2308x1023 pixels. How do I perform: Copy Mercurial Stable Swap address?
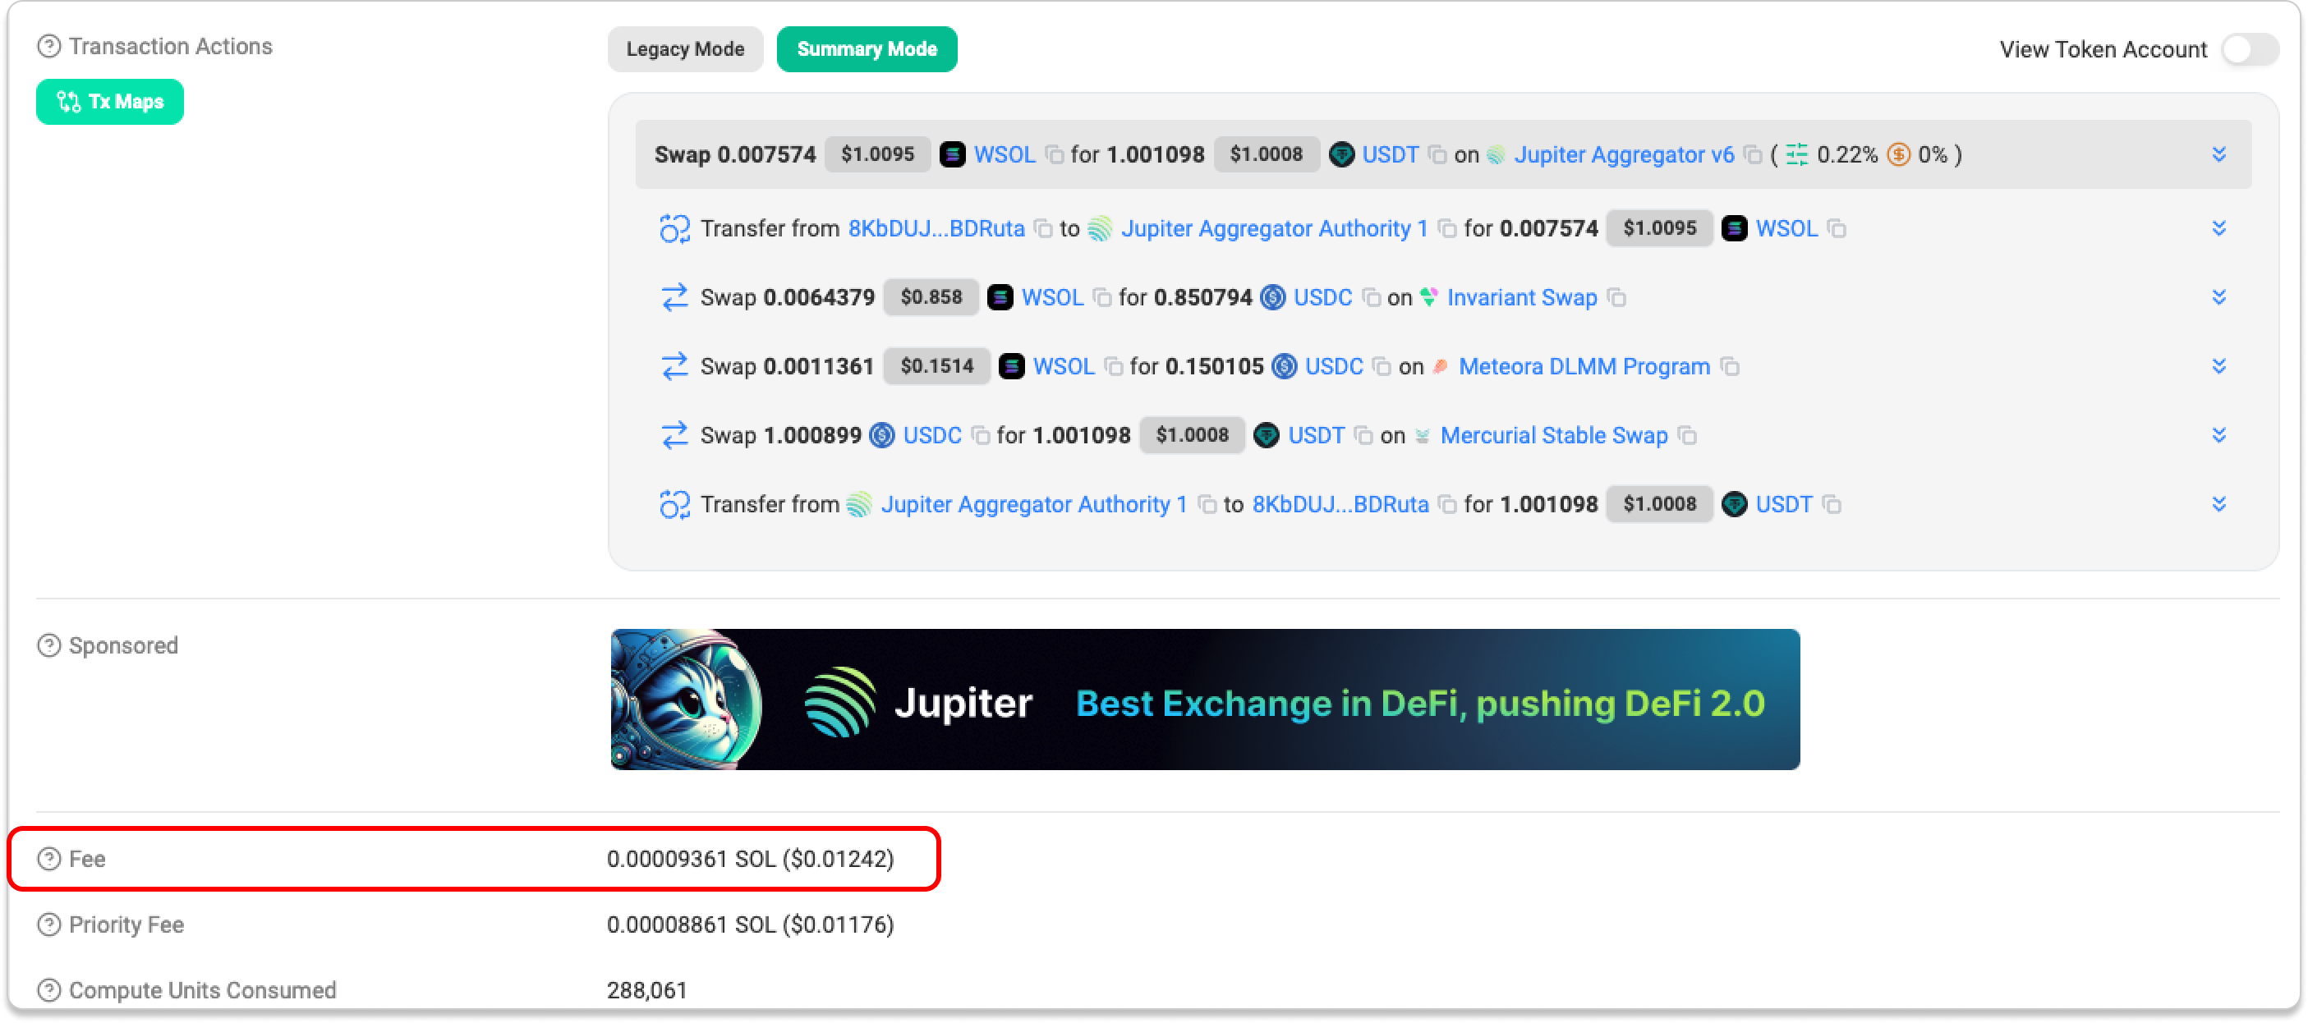coord(1687,435)
